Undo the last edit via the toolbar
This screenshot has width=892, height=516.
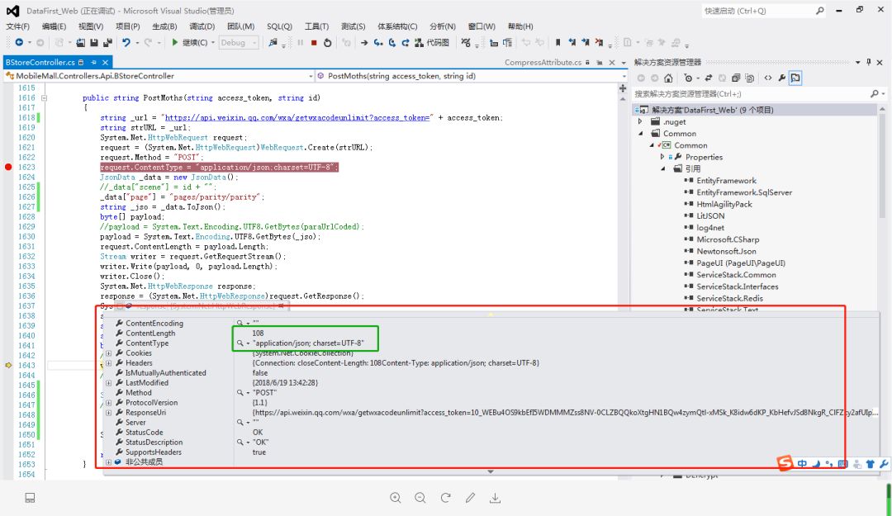pyautogui.click(x=126, y=43)
